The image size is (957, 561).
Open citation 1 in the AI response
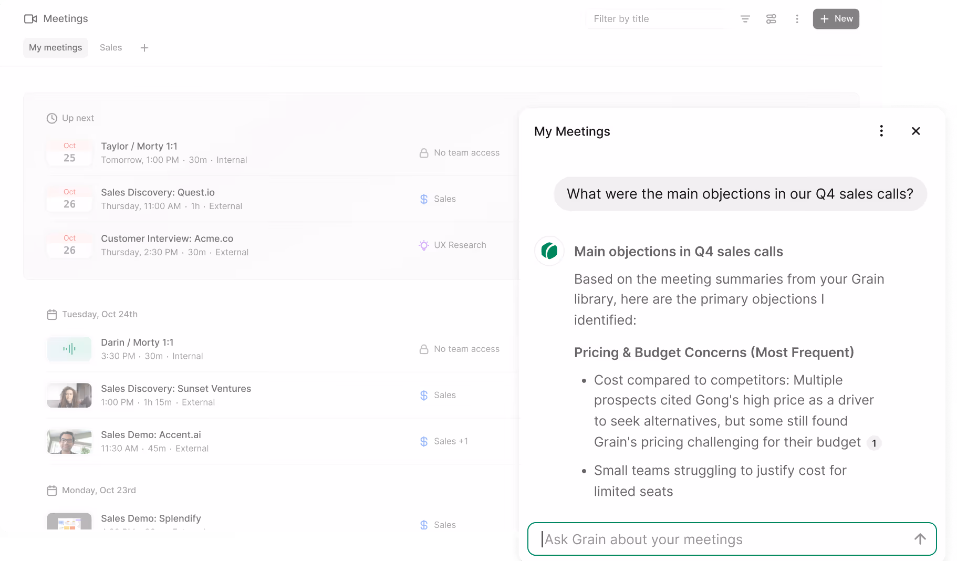coord(874,443)
